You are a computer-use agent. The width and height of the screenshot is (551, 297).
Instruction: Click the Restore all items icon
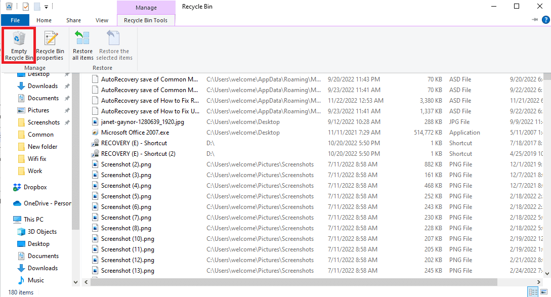click(82, 46)
